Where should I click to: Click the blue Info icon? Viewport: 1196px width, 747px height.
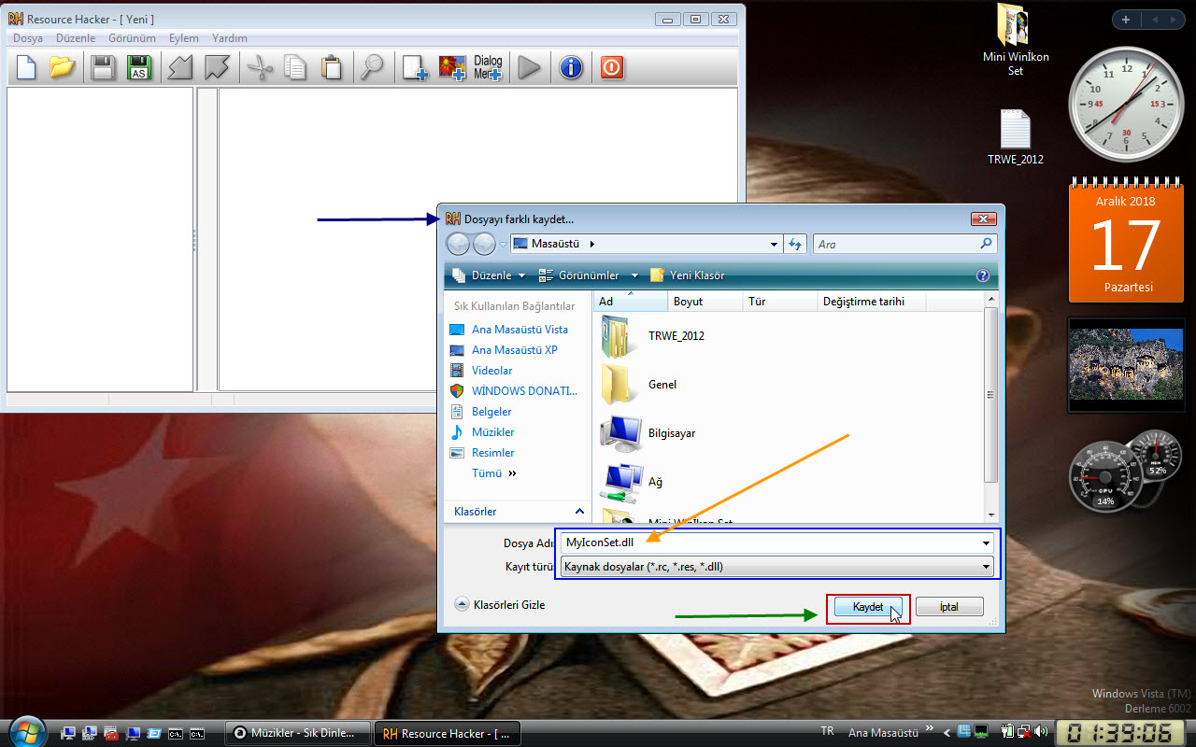point(571,67)
